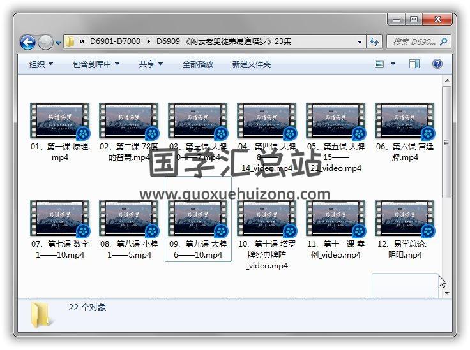Click the Forward navigation arrow button
Screen dimensions: 470x350
(x=45, y=43)
